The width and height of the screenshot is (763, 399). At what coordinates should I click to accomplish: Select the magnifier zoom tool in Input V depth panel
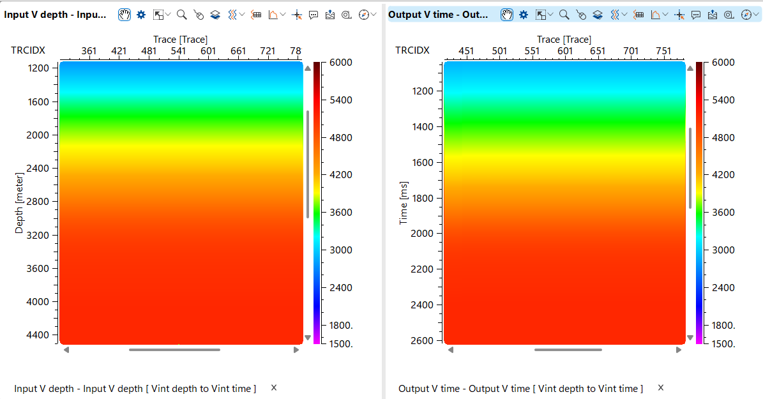pos(181,15)
